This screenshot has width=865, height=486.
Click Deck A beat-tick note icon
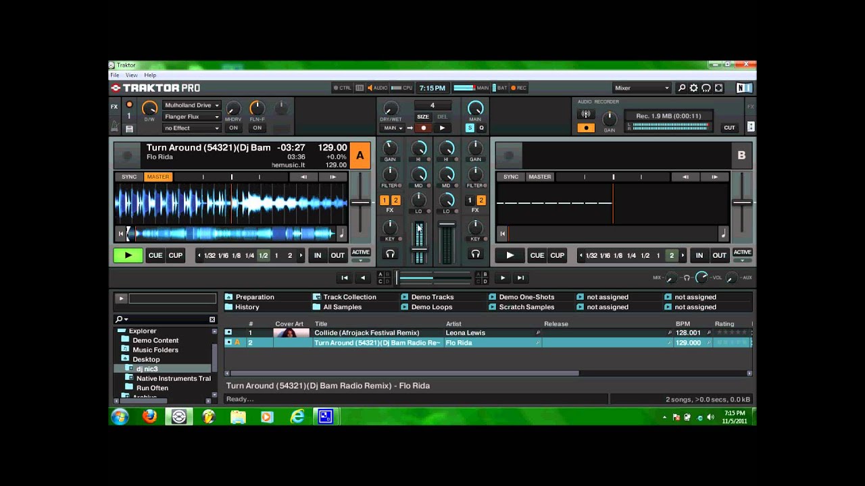pos(341,234)
